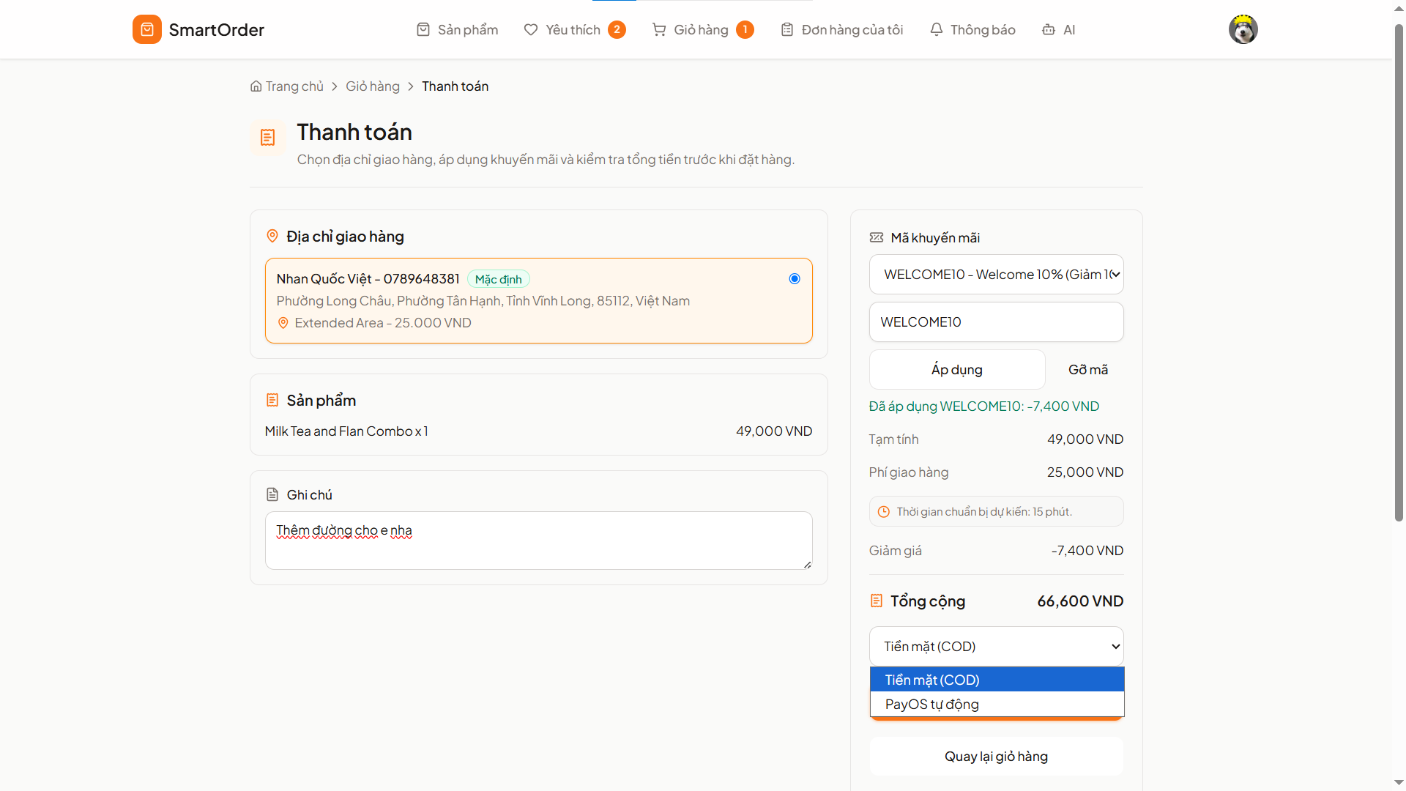Click the scrollbar down arrow
This screenshot has height=791, width=1406.
1399,783
